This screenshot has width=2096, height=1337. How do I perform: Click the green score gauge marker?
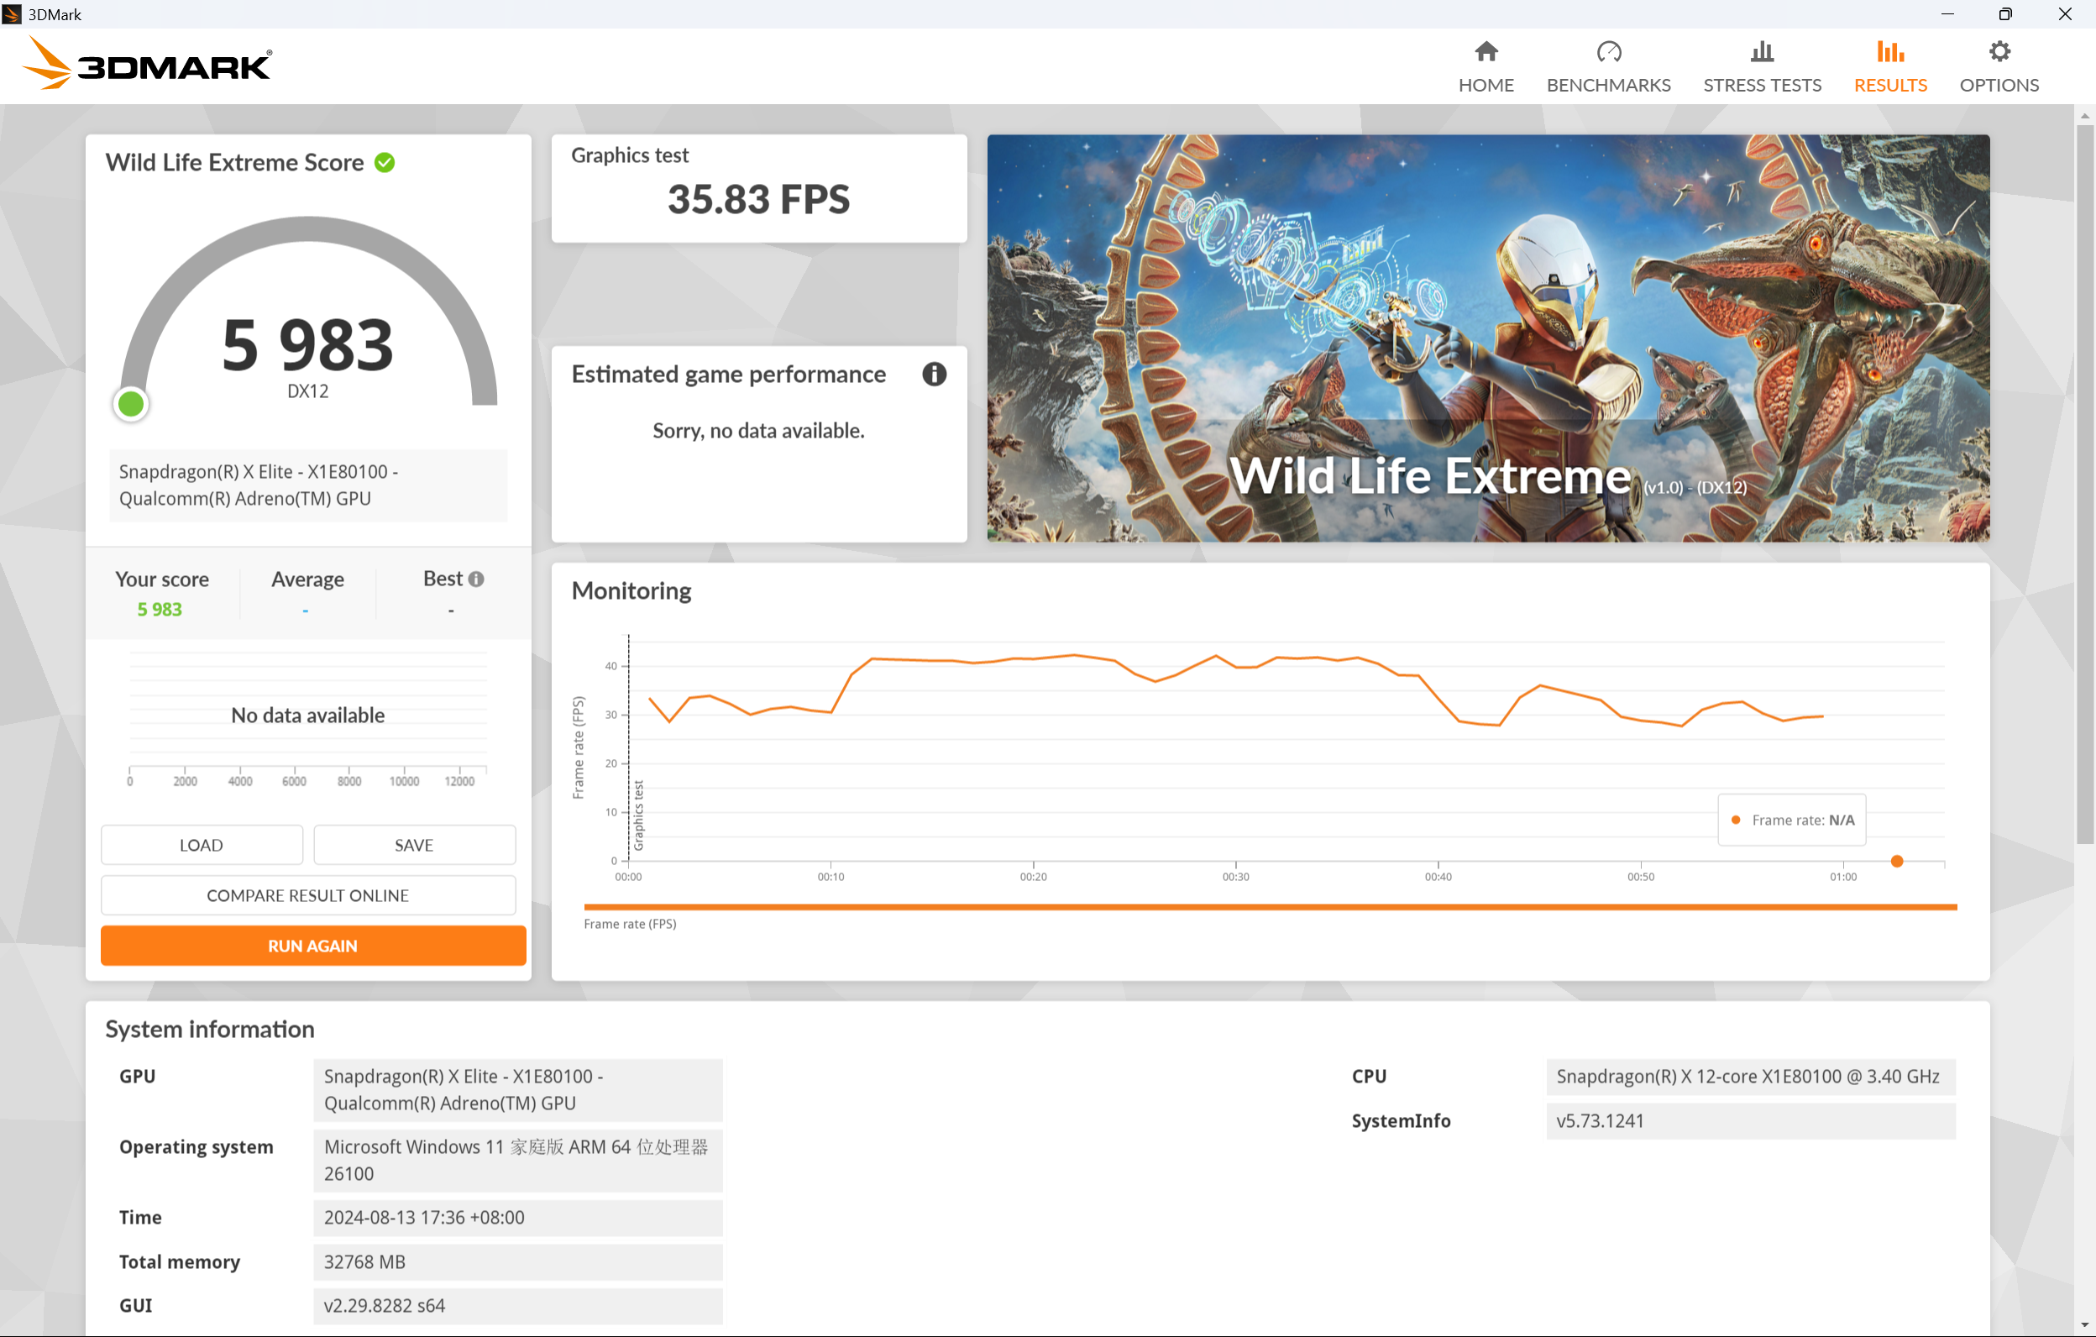pos(132,404)
